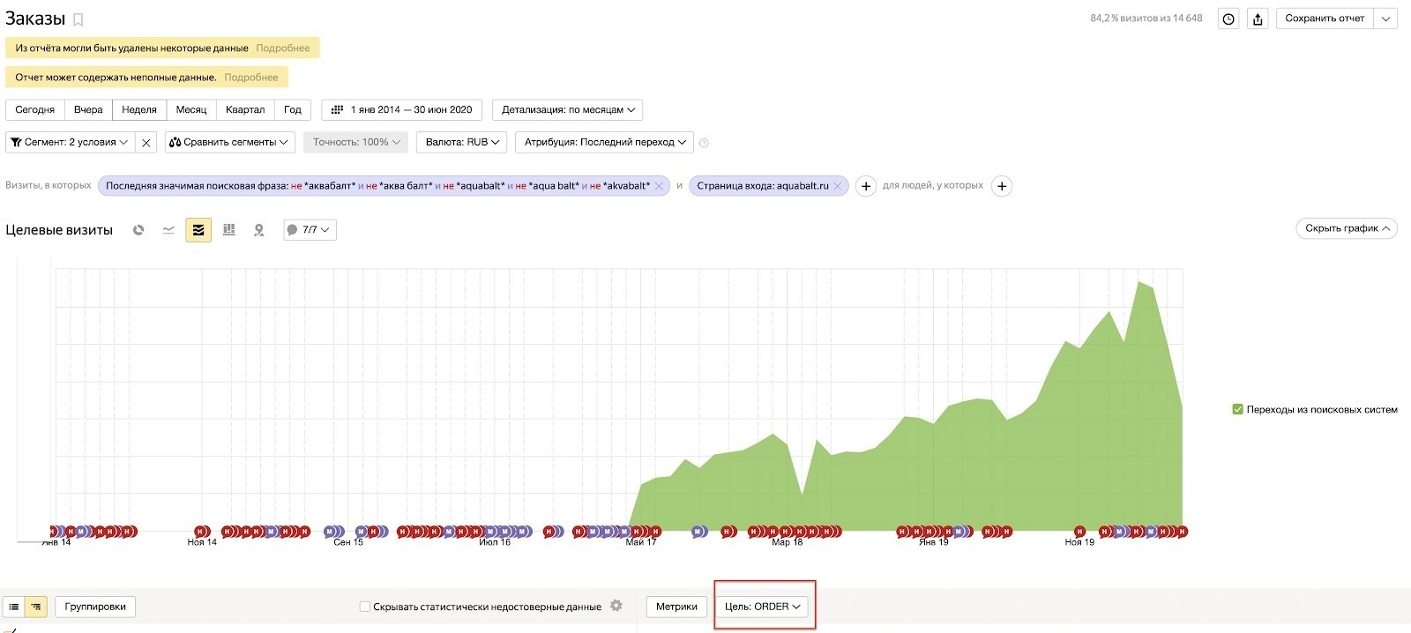1411x633 pixels.
Task: Expand Детализация: по месяцам dropdown
Action: point(567,110)
